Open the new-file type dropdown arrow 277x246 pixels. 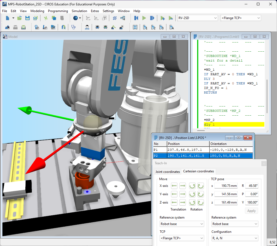[x=13, y=18]
